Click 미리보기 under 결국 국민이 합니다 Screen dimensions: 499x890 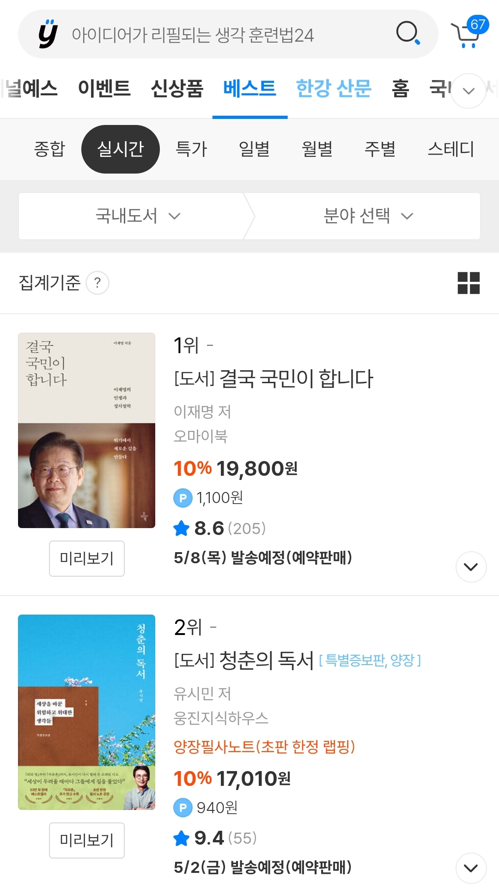click(x=87, y=558)
